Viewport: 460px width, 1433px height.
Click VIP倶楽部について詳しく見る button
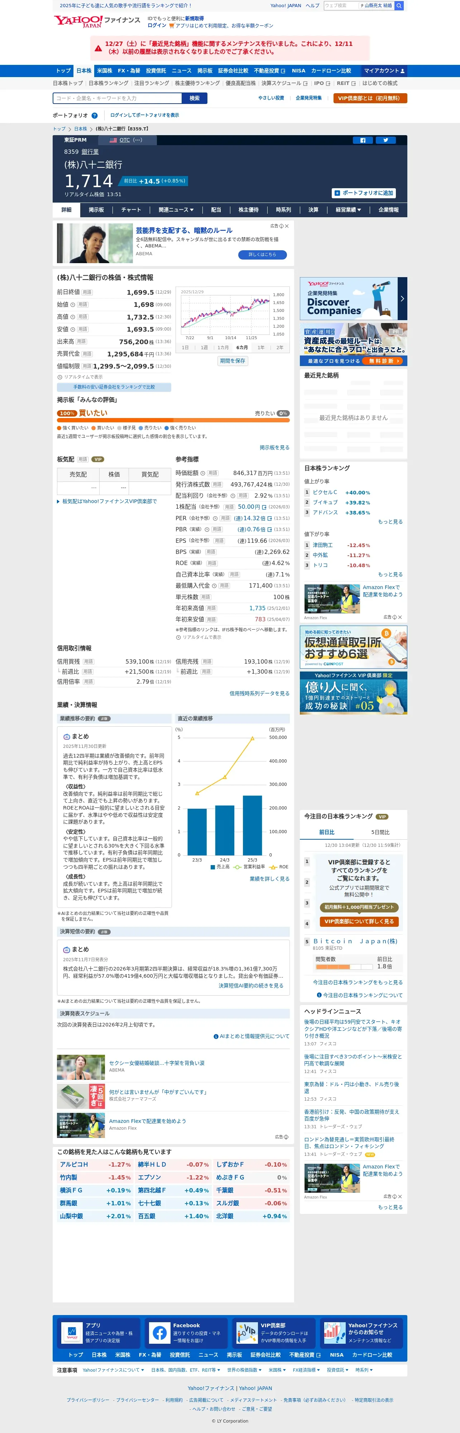[359, 921]
